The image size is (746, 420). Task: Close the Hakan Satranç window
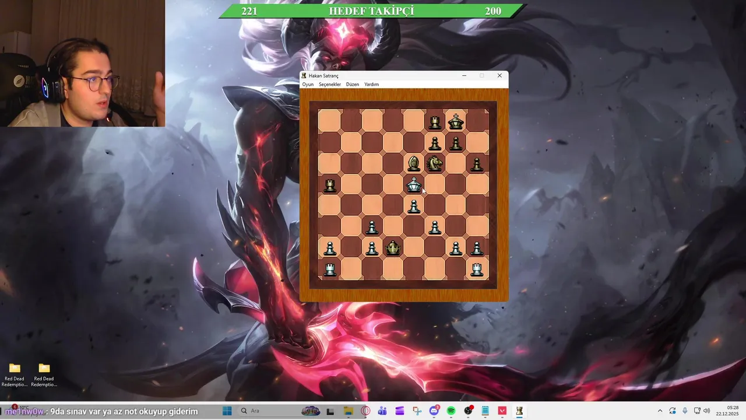499,76
